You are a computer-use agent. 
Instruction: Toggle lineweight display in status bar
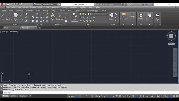[x=116, y=96]
